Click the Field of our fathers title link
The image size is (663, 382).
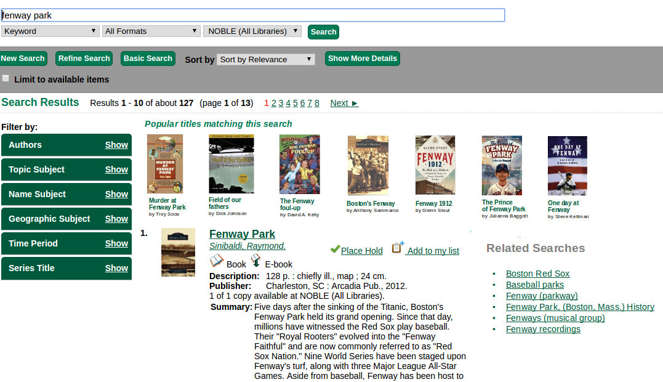click(x=225, y=203)
